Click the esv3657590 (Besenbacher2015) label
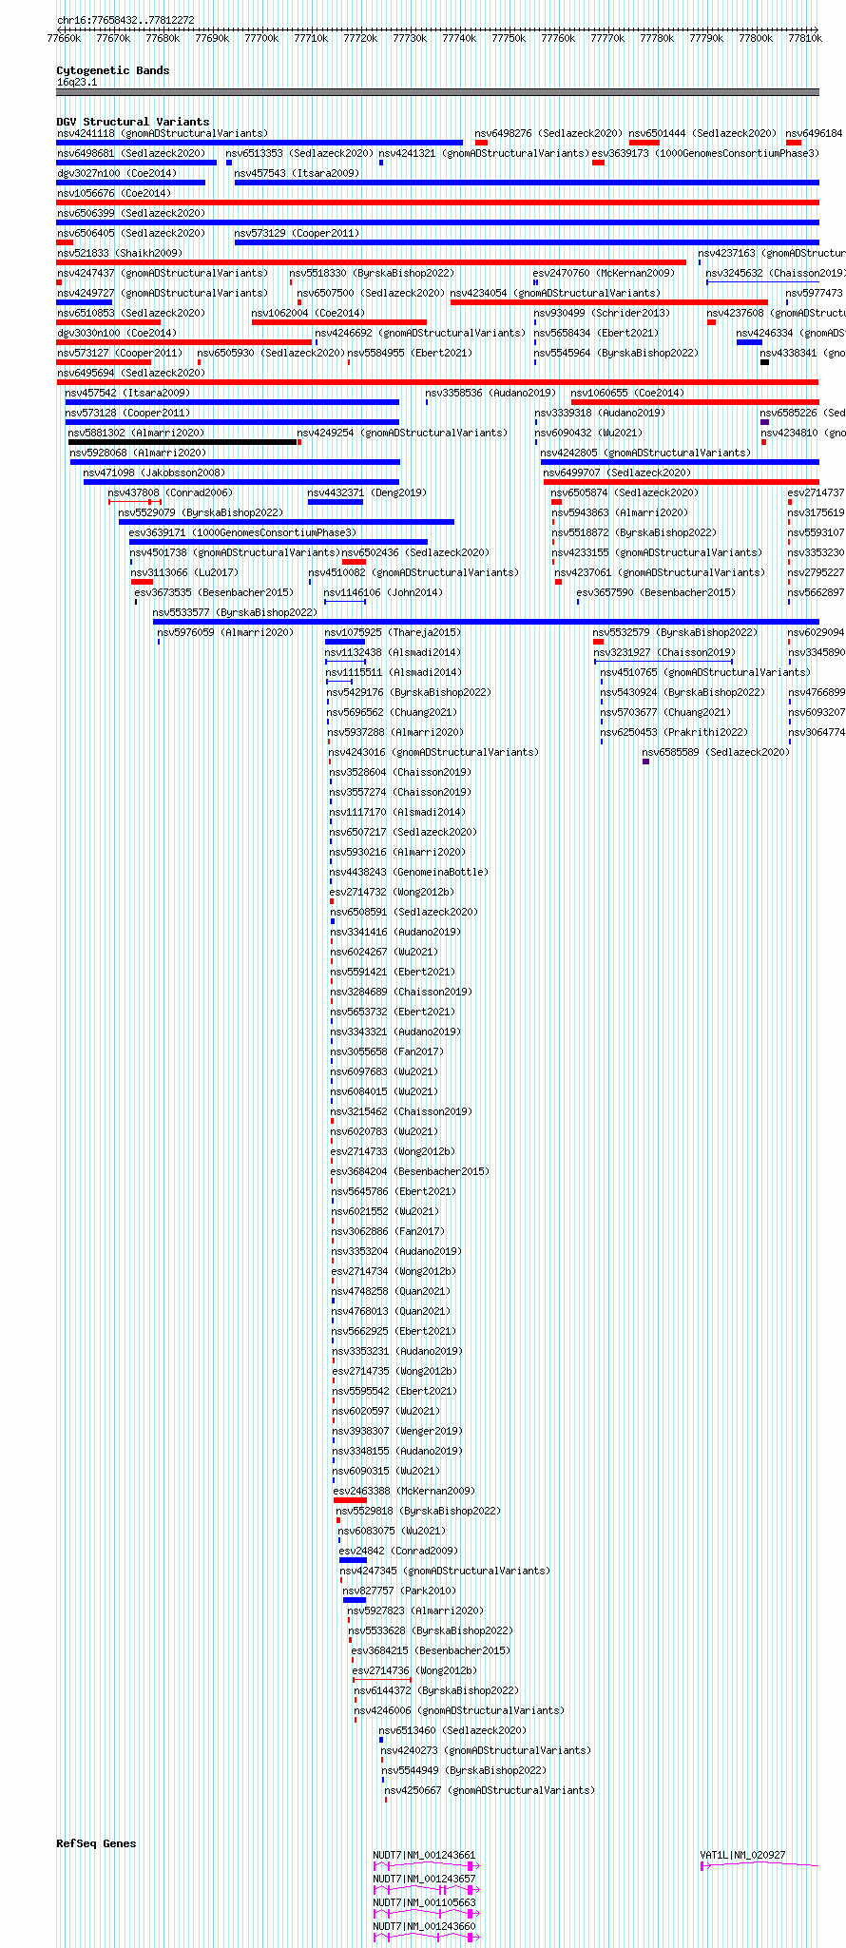 pos(657,592)
